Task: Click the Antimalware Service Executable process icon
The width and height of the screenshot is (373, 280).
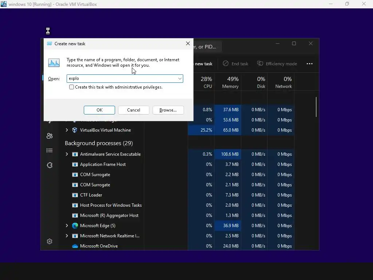Action: point(75,154)
